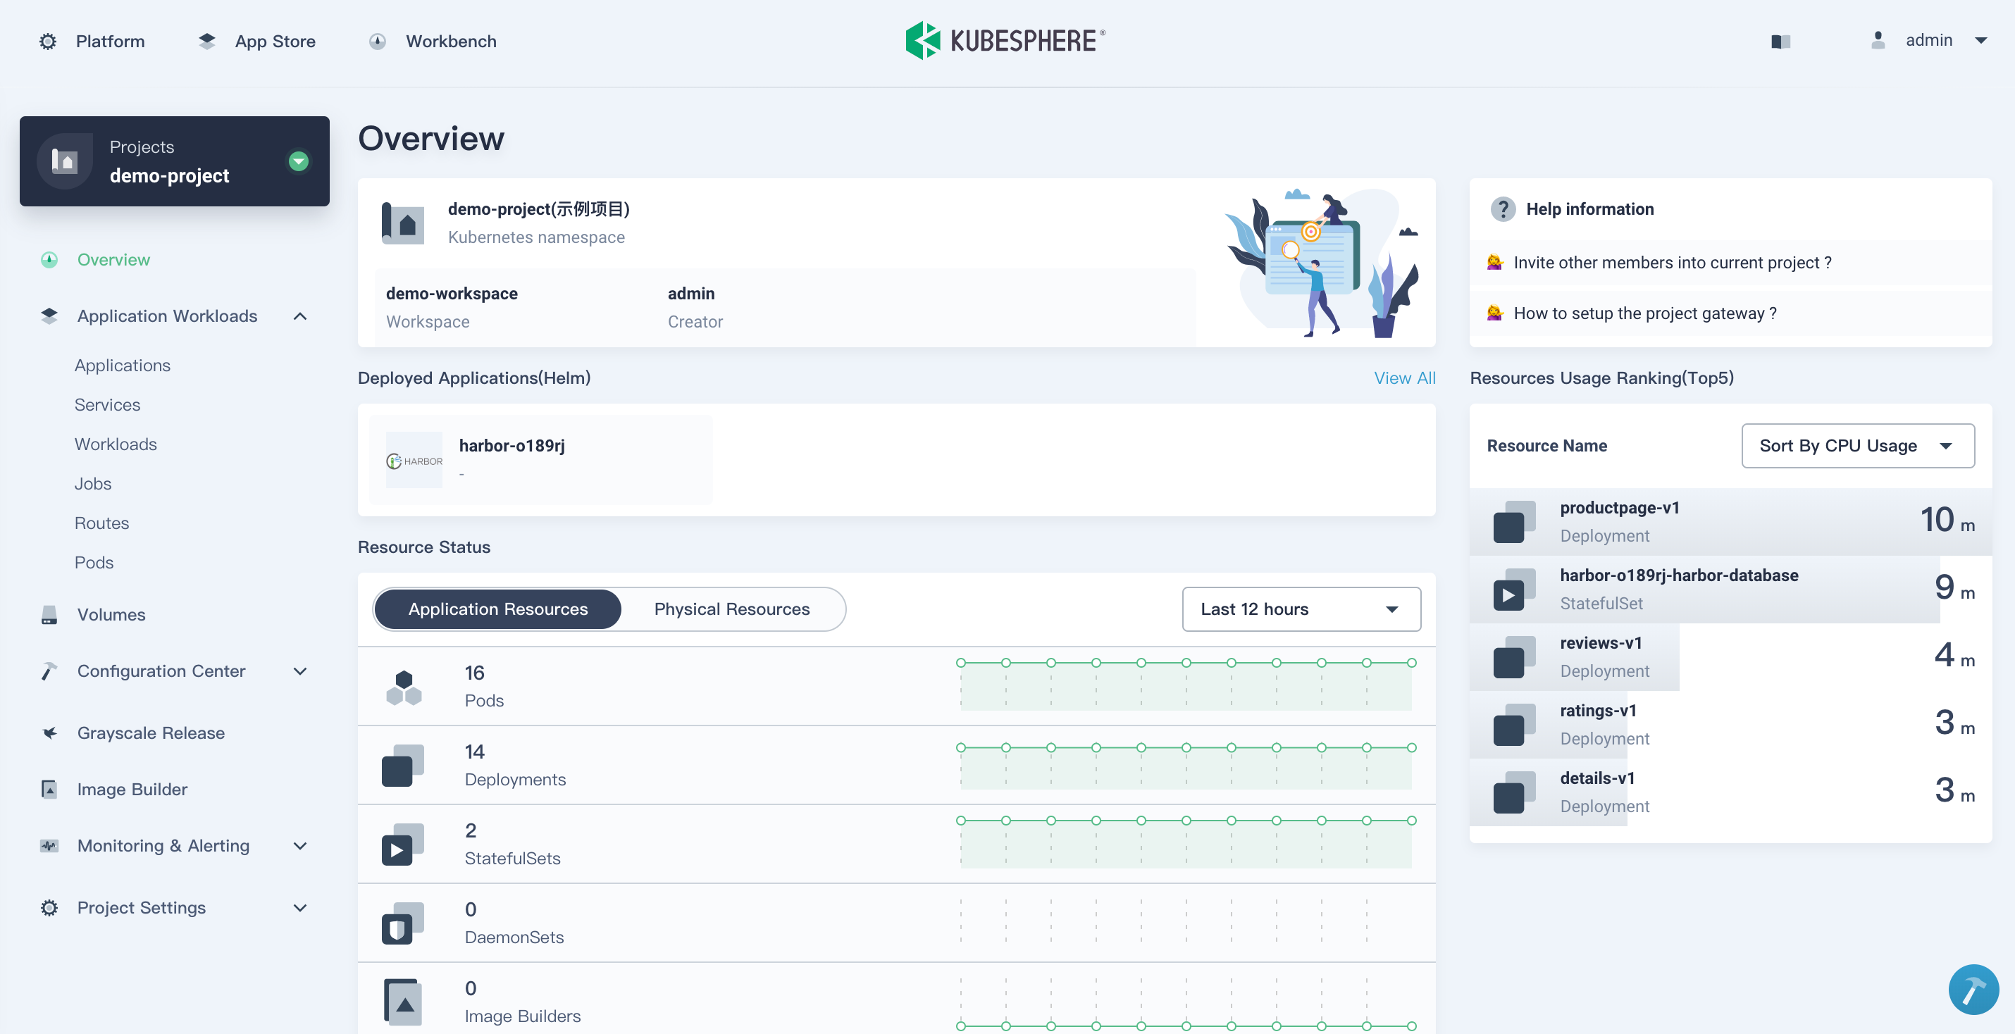Open the Help information question mark icon
The image size is (2015, 1034).
(x=1503, y=208)
